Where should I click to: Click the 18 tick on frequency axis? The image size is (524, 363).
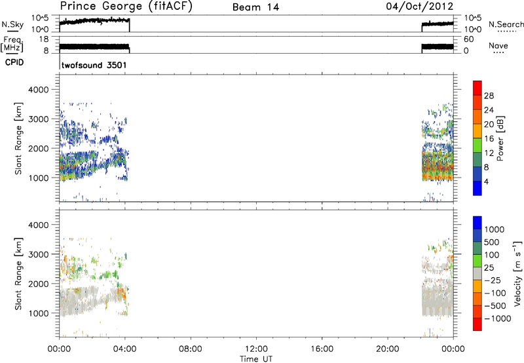[x=43, y=39]
